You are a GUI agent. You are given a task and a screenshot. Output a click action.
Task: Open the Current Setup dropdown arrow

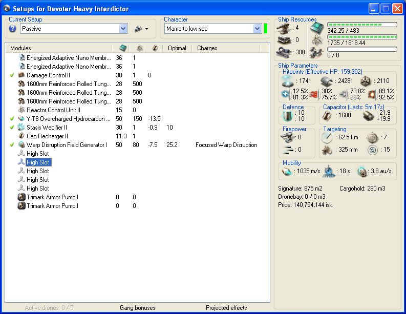pos(123,29)
